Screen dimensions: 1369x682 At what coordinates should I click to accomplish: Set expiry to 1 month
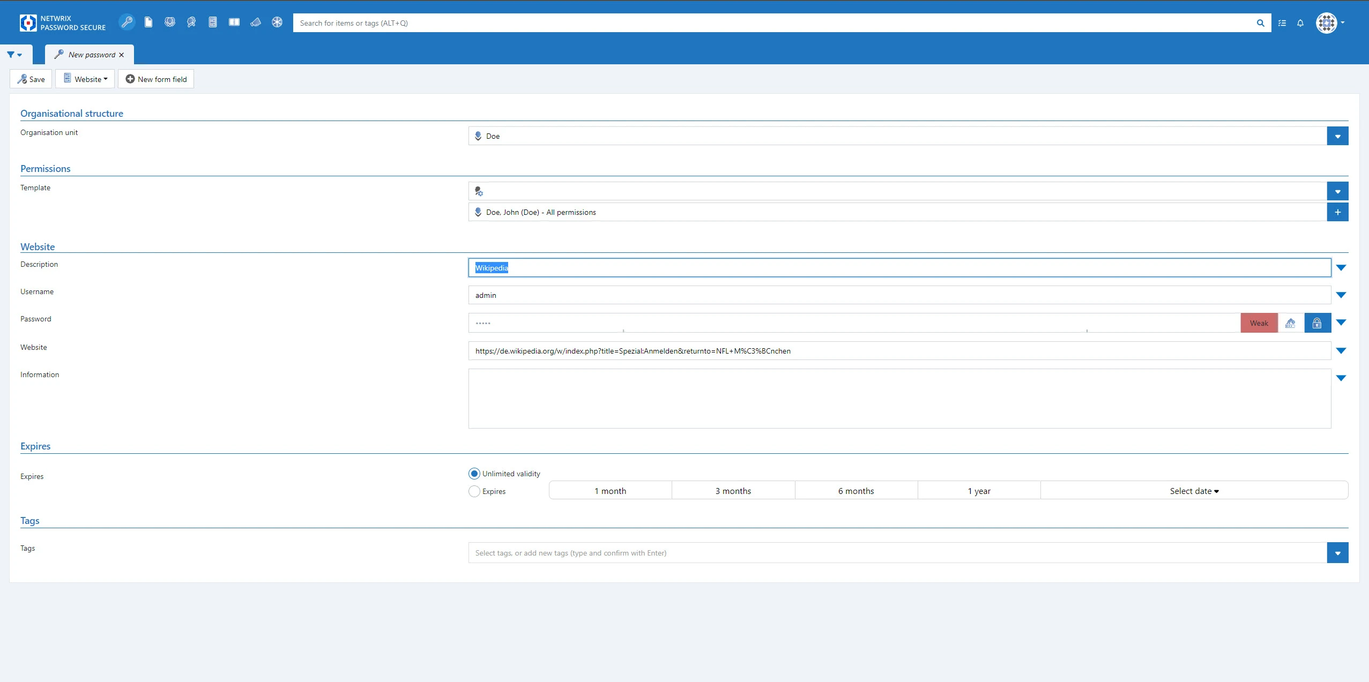(x=611, y=491)
